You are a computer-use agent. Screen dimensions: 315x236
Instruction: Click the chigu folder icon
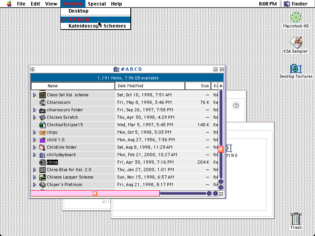[43, 133]
